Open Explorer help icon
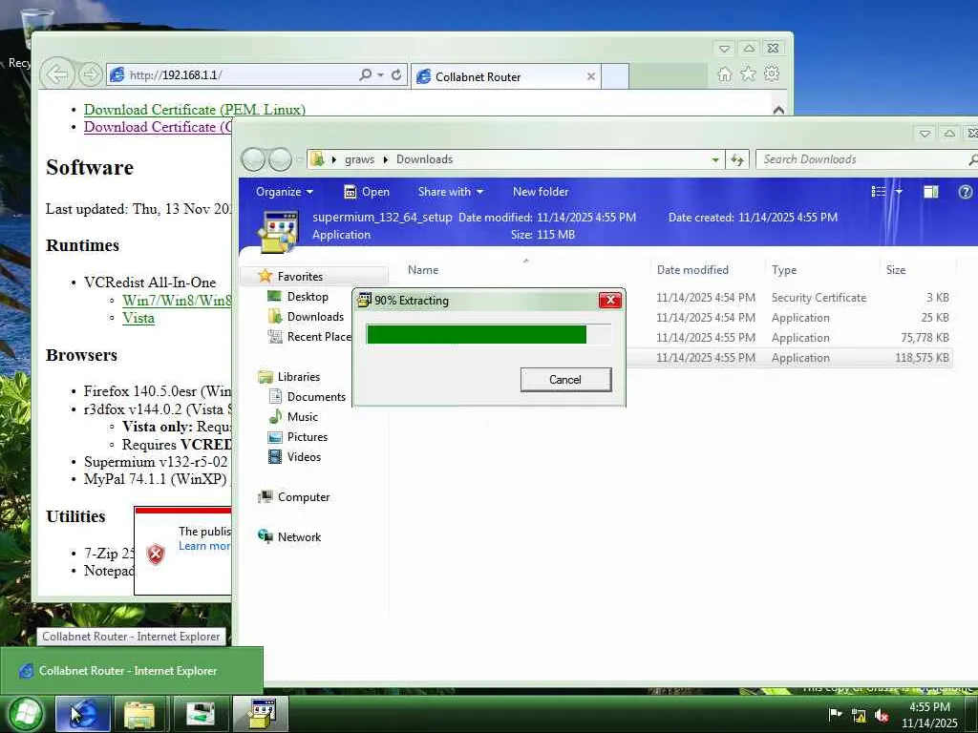Viewport: 978px width, 733px height. (x=965, y=192)
